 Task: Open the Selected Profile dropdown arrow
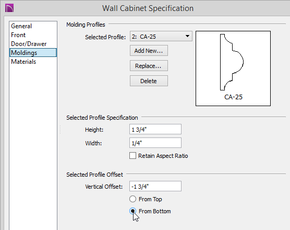(x=187, y=36)
